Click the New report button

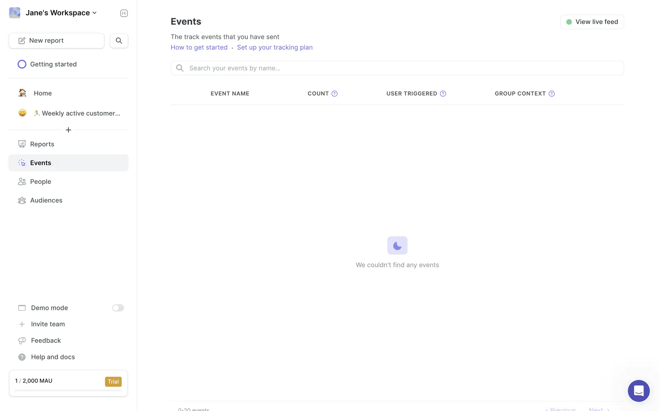pyautogui.click(x=57, y=41)
